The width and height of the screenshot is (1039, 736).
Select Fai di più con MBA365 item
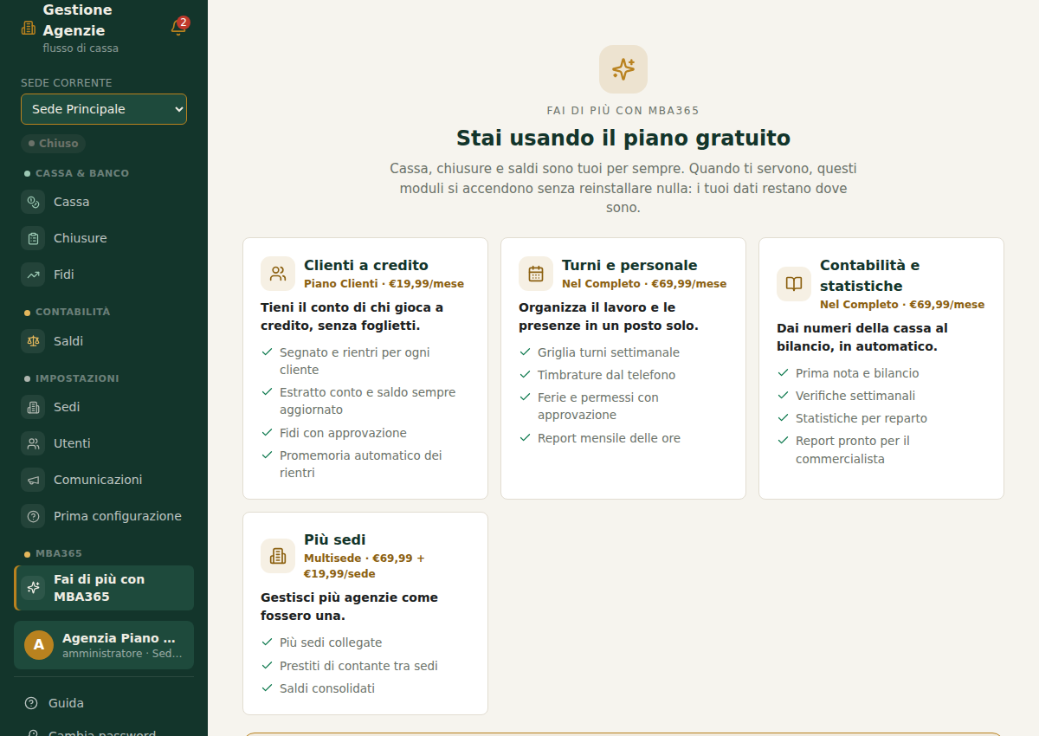[x=104, y=588]
